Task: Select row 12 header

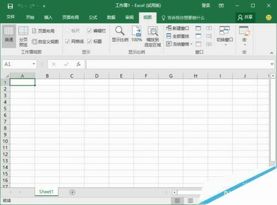Action: [5, 154]
